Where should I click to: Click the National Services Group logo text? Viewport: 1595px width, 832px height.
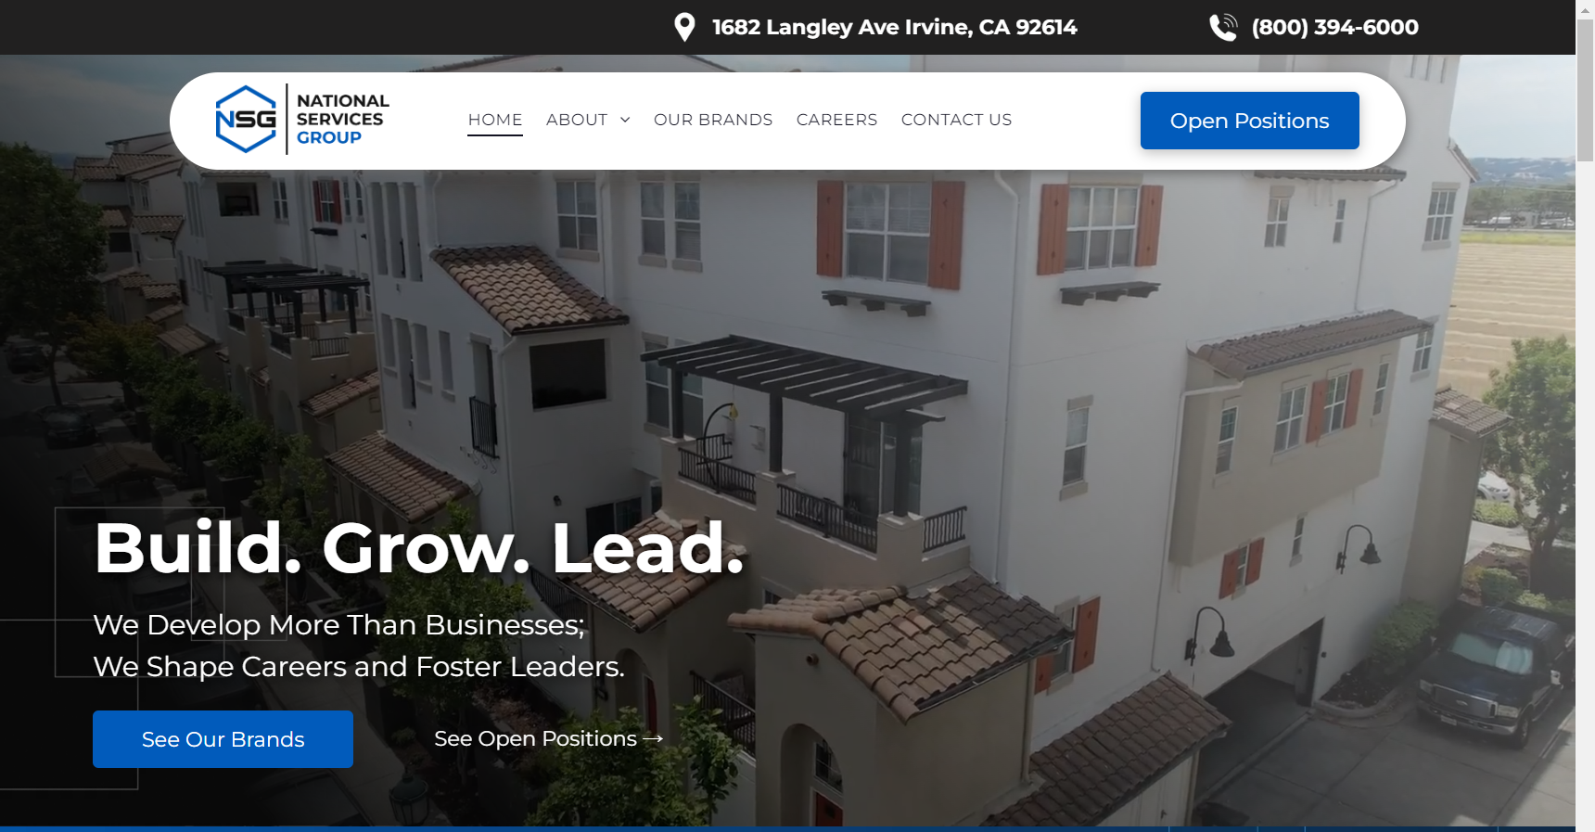coord(342,119)
